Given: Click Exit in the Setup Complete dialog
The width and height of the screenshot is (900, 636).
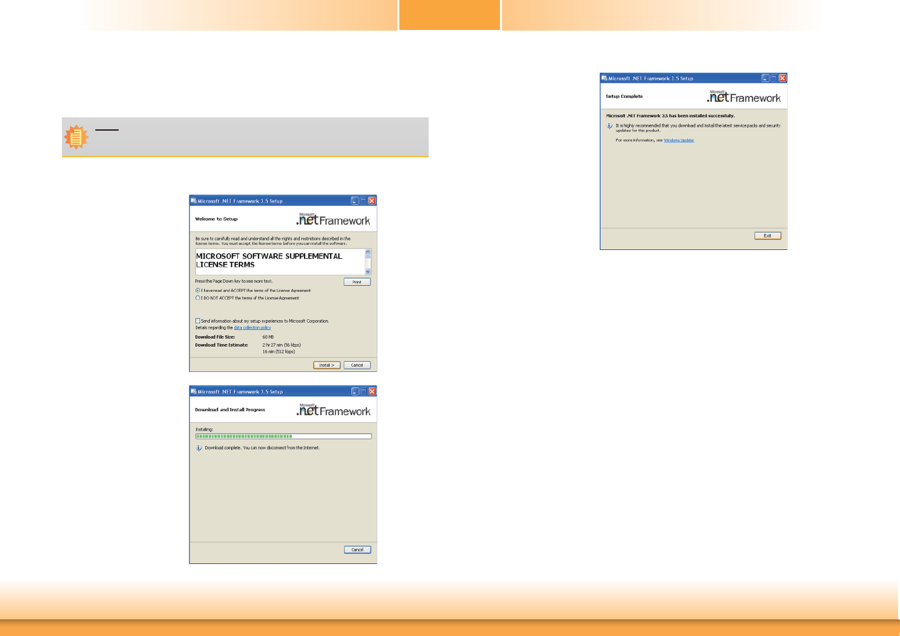Looking at the screenshot, I should [x=767, y=236].
